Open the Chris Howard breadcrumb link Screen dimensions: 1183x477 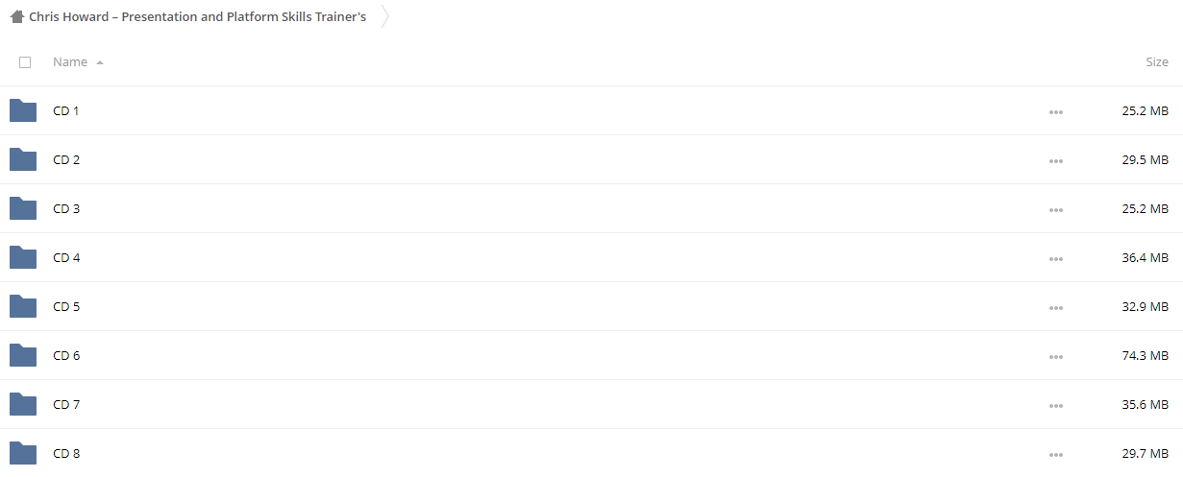coord(197,16)
